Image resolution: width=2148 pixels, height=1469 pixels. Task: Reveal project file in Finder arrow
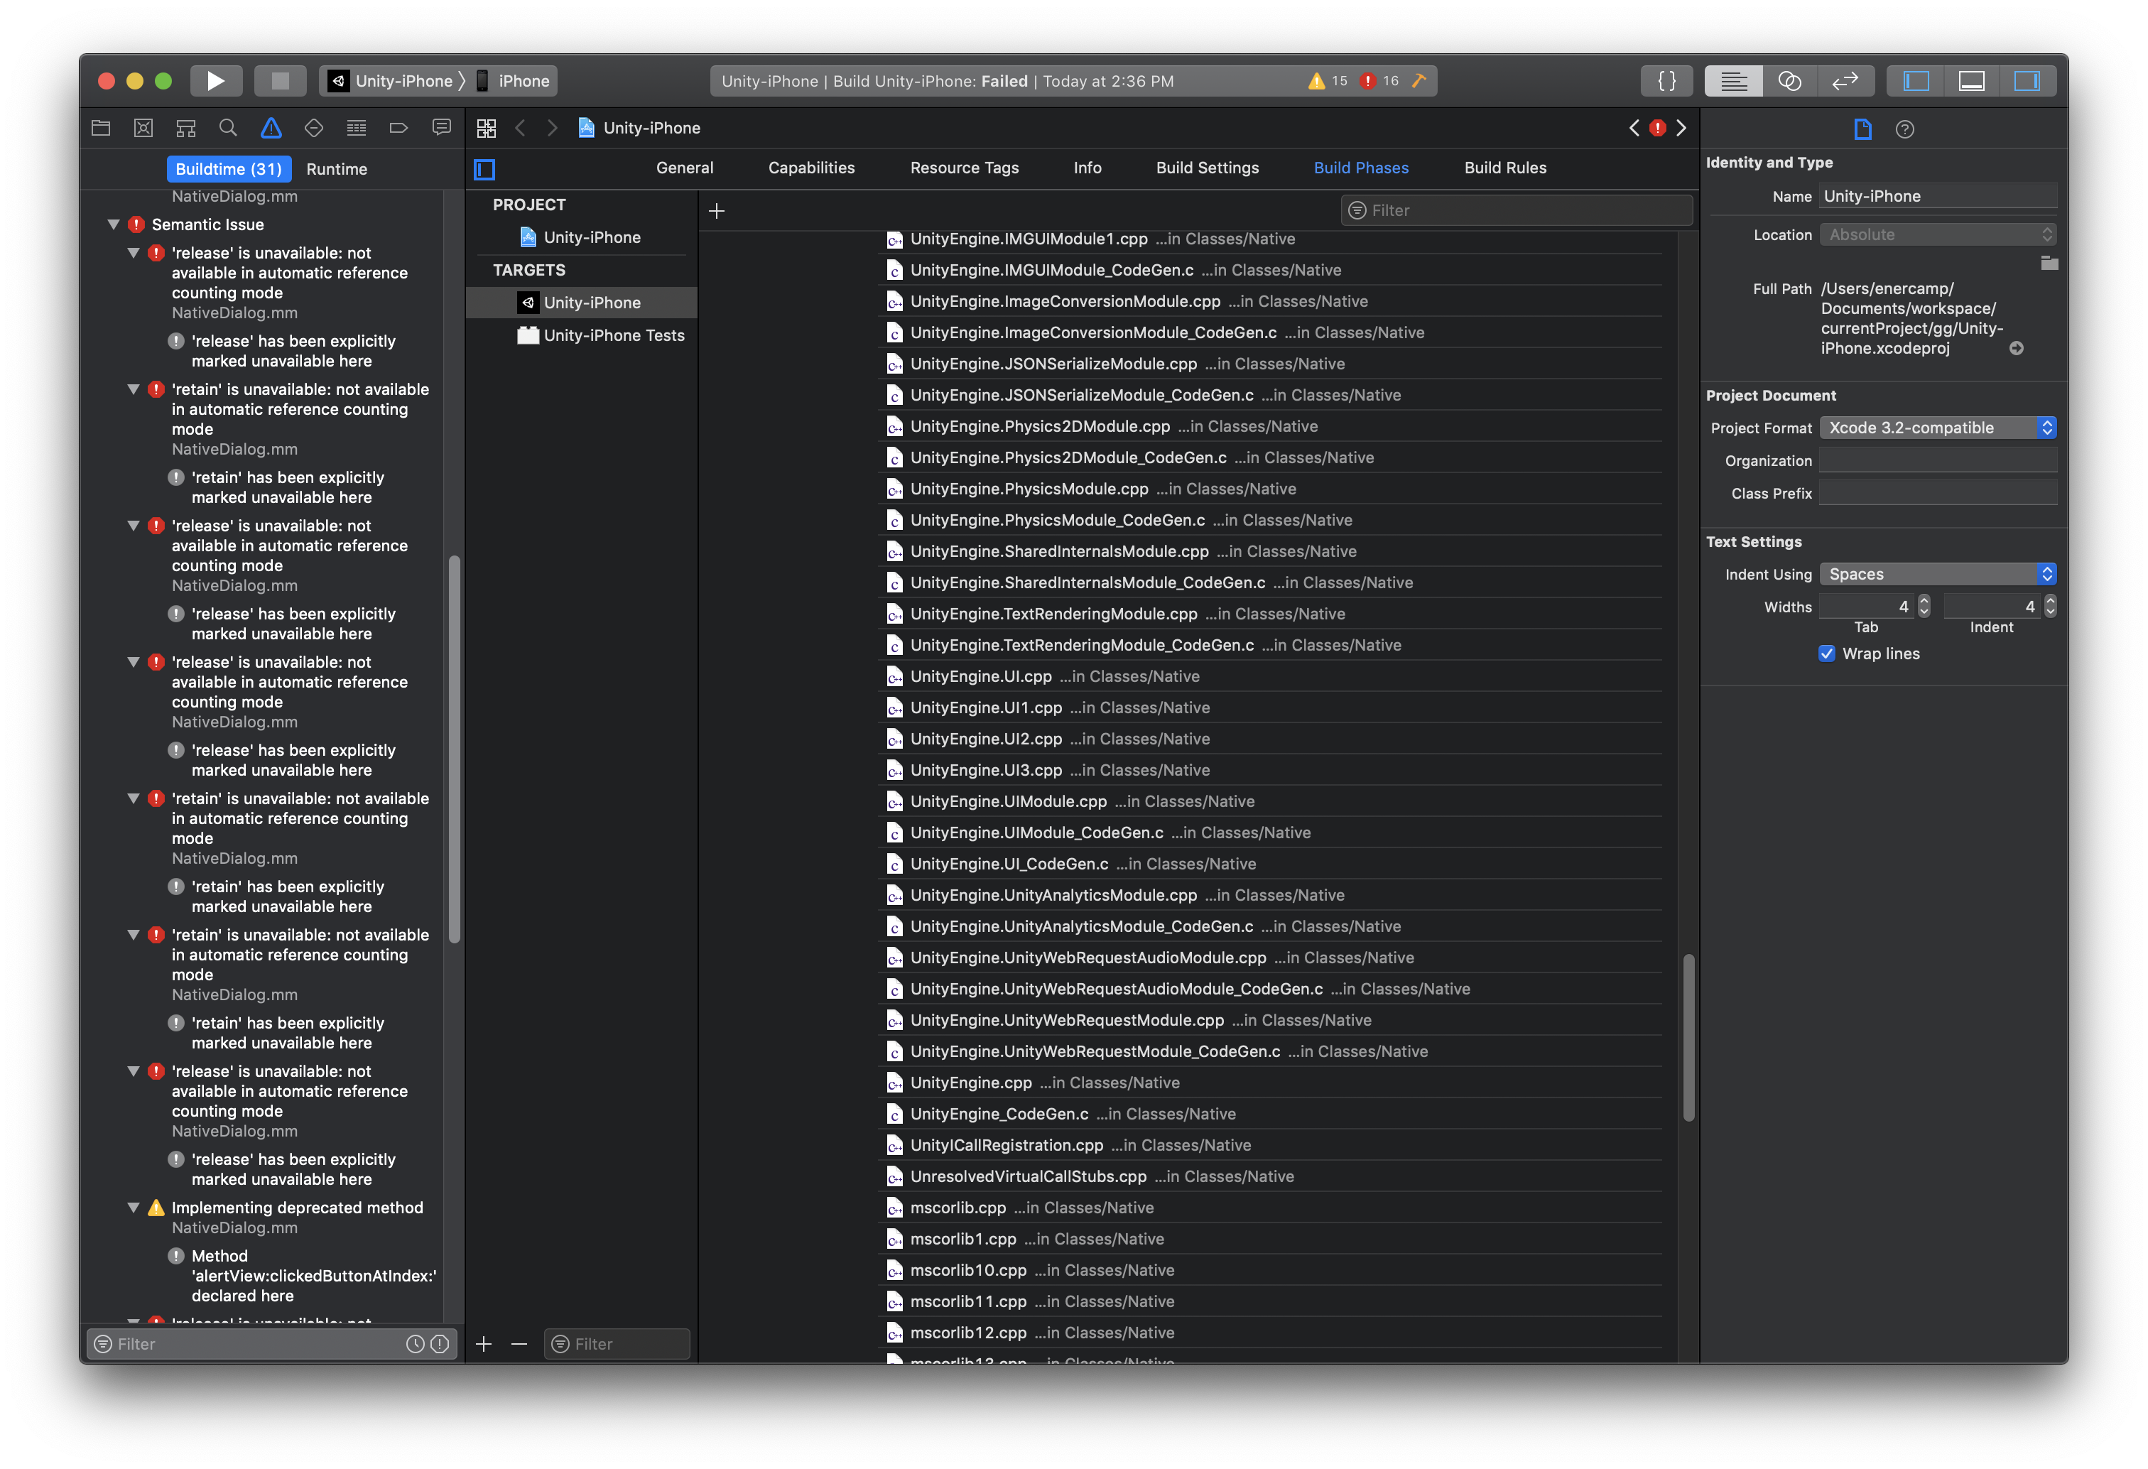tap(2016, 349)
